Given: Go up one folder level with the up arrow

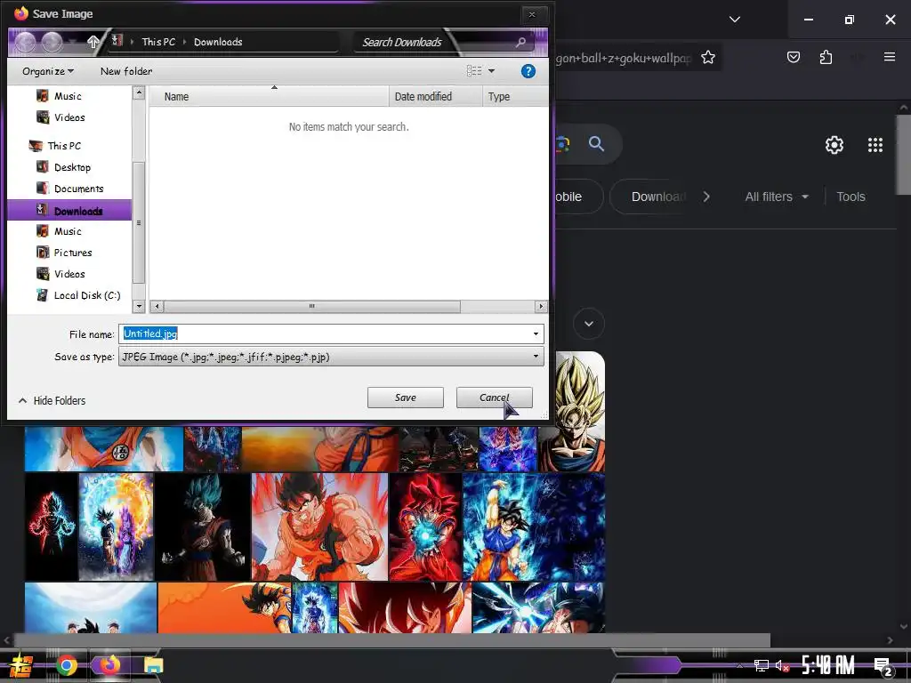Looking at the screenshot, I should coord(93,42).
